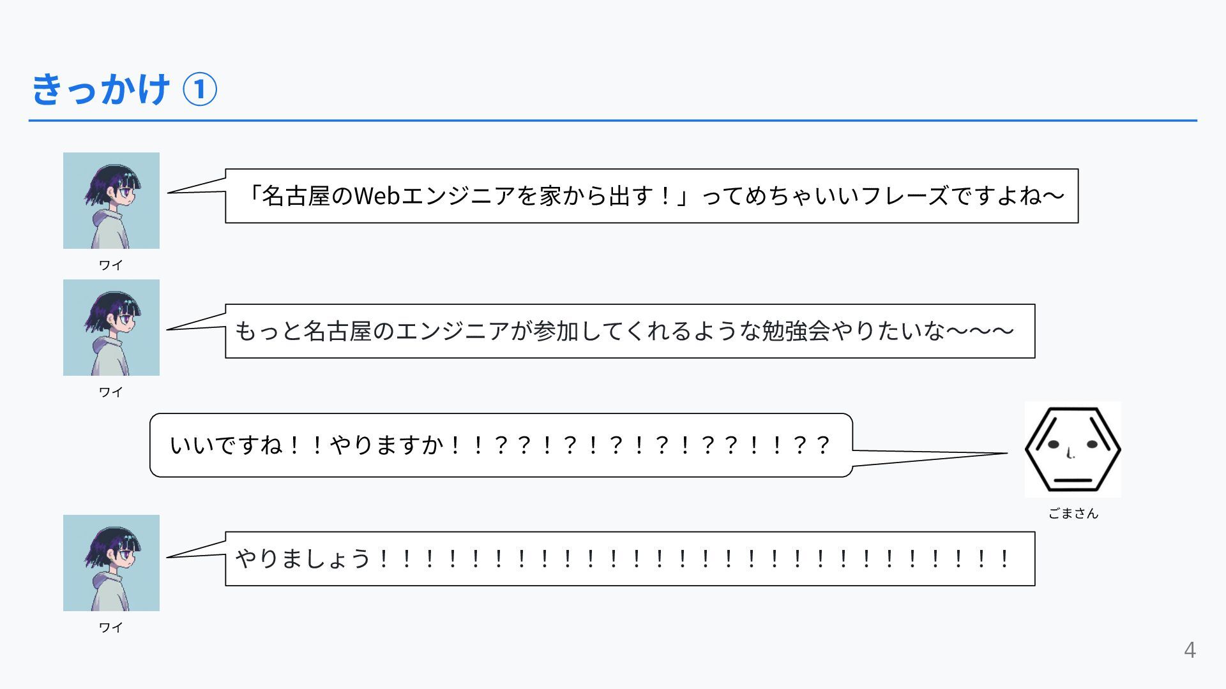Viewport: 1226px width, 689px height.
Task: Click the ごまさん hexagon face icon
Action: pyautogui.click(x=1073, y=449)
